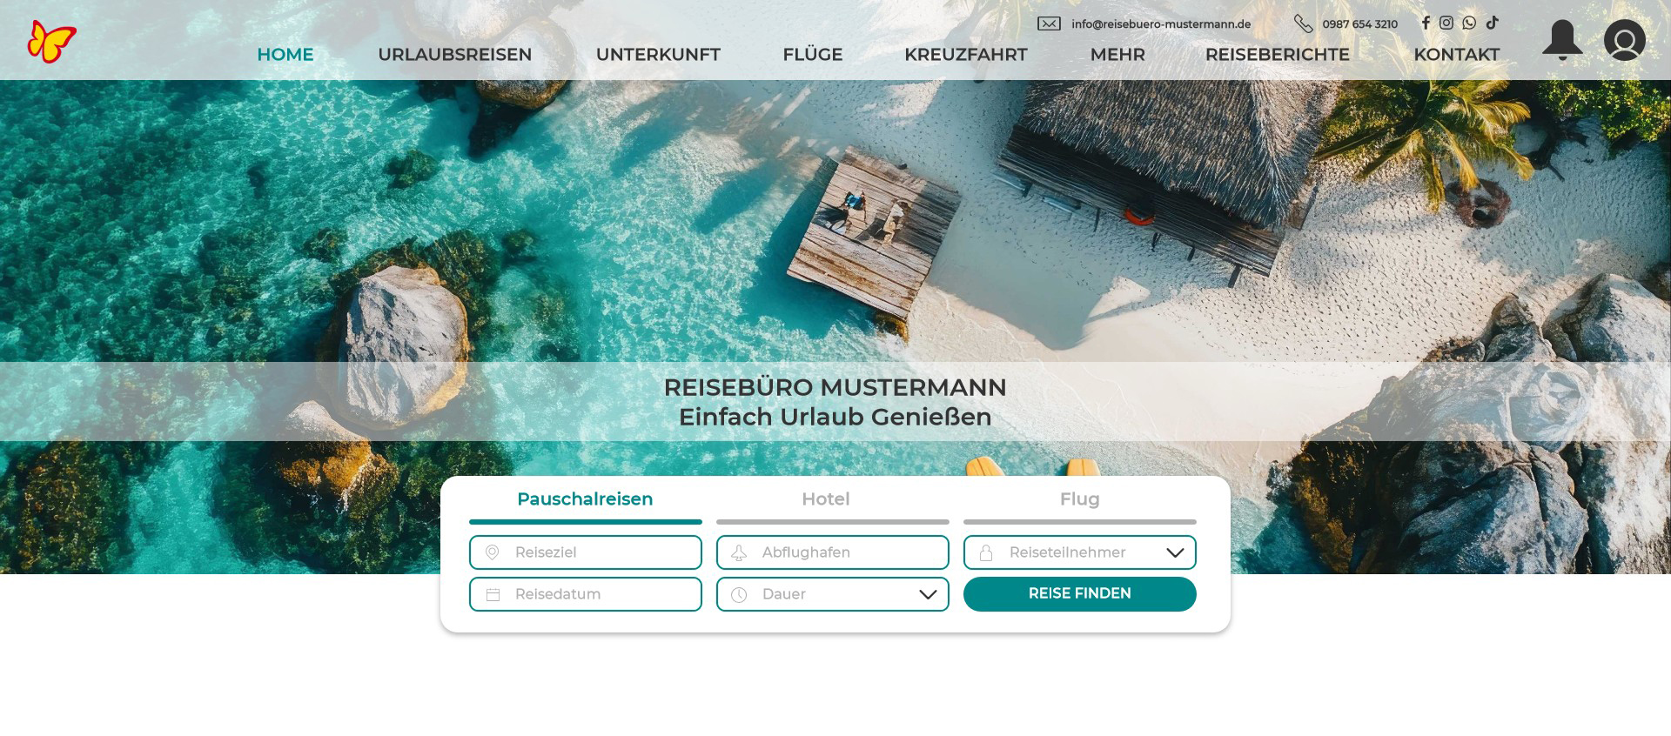Click the Reisedatum date field
The image size is (1671, 736).
(585, 594)
